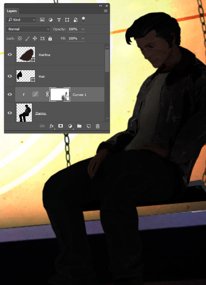The image size is (206, 285).
Task: Hide the Hair layer
Action: pyautogui.click(x=10, y=76)
